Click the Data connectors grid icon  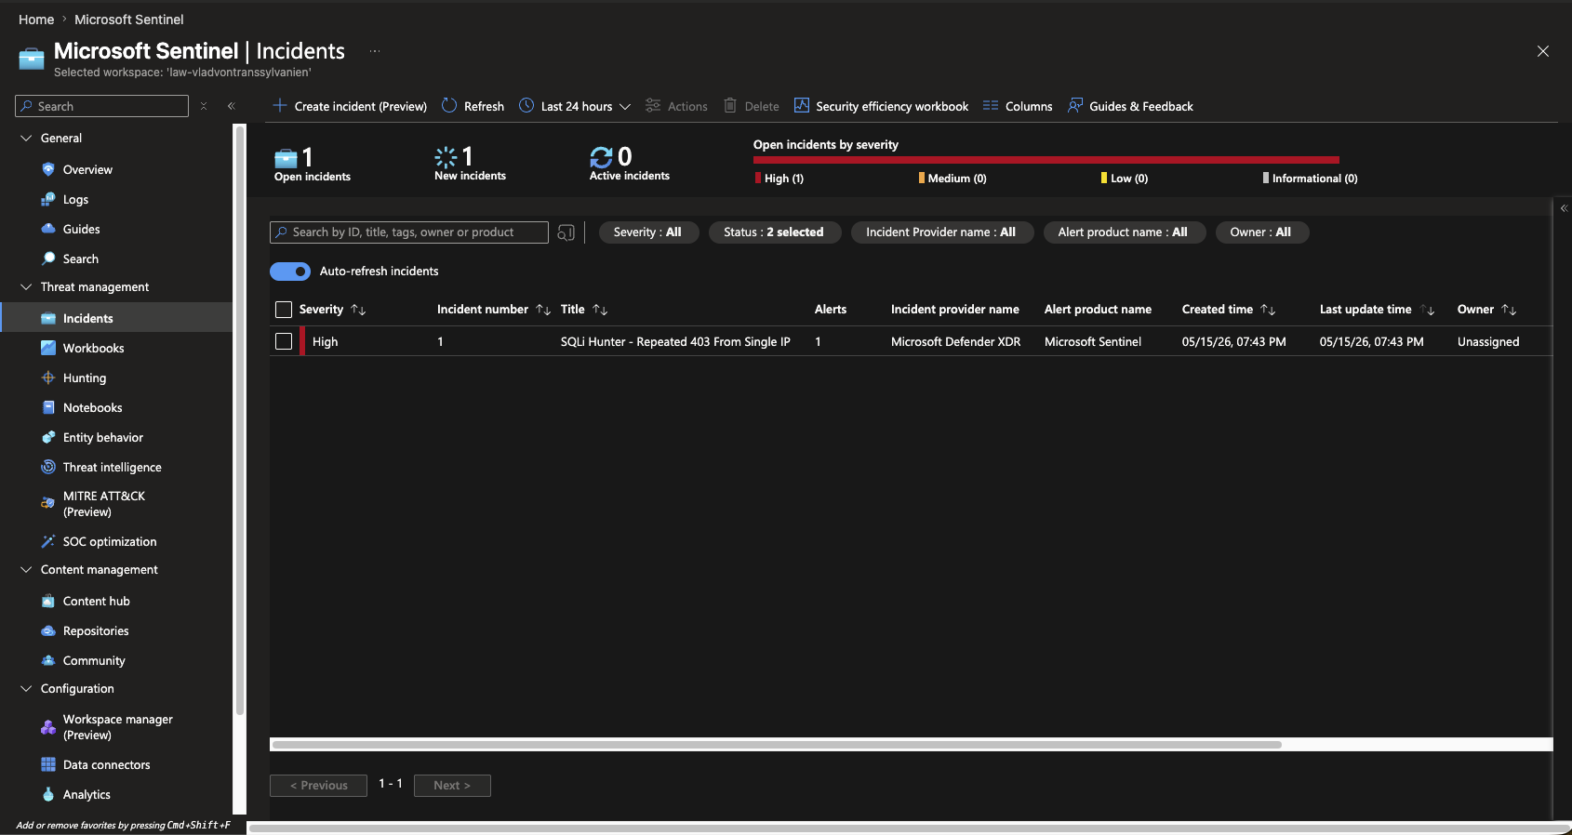48,764
